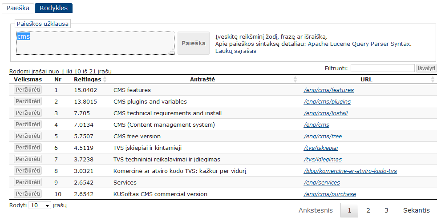Preview the CMS features row with Peržiūrėti
This screenshot has width=441, height=221.
28,90
